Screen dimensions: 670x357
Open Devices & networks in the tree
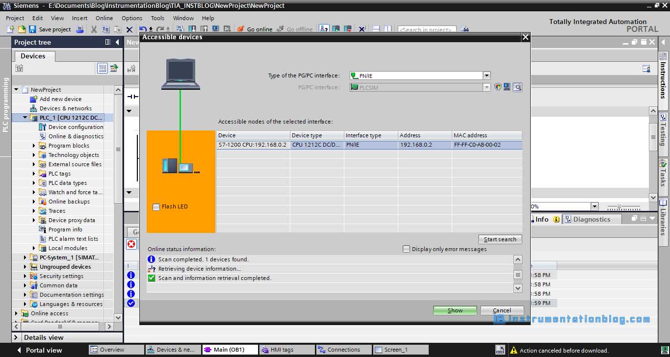pyautogui.click(x=65, y=108)
